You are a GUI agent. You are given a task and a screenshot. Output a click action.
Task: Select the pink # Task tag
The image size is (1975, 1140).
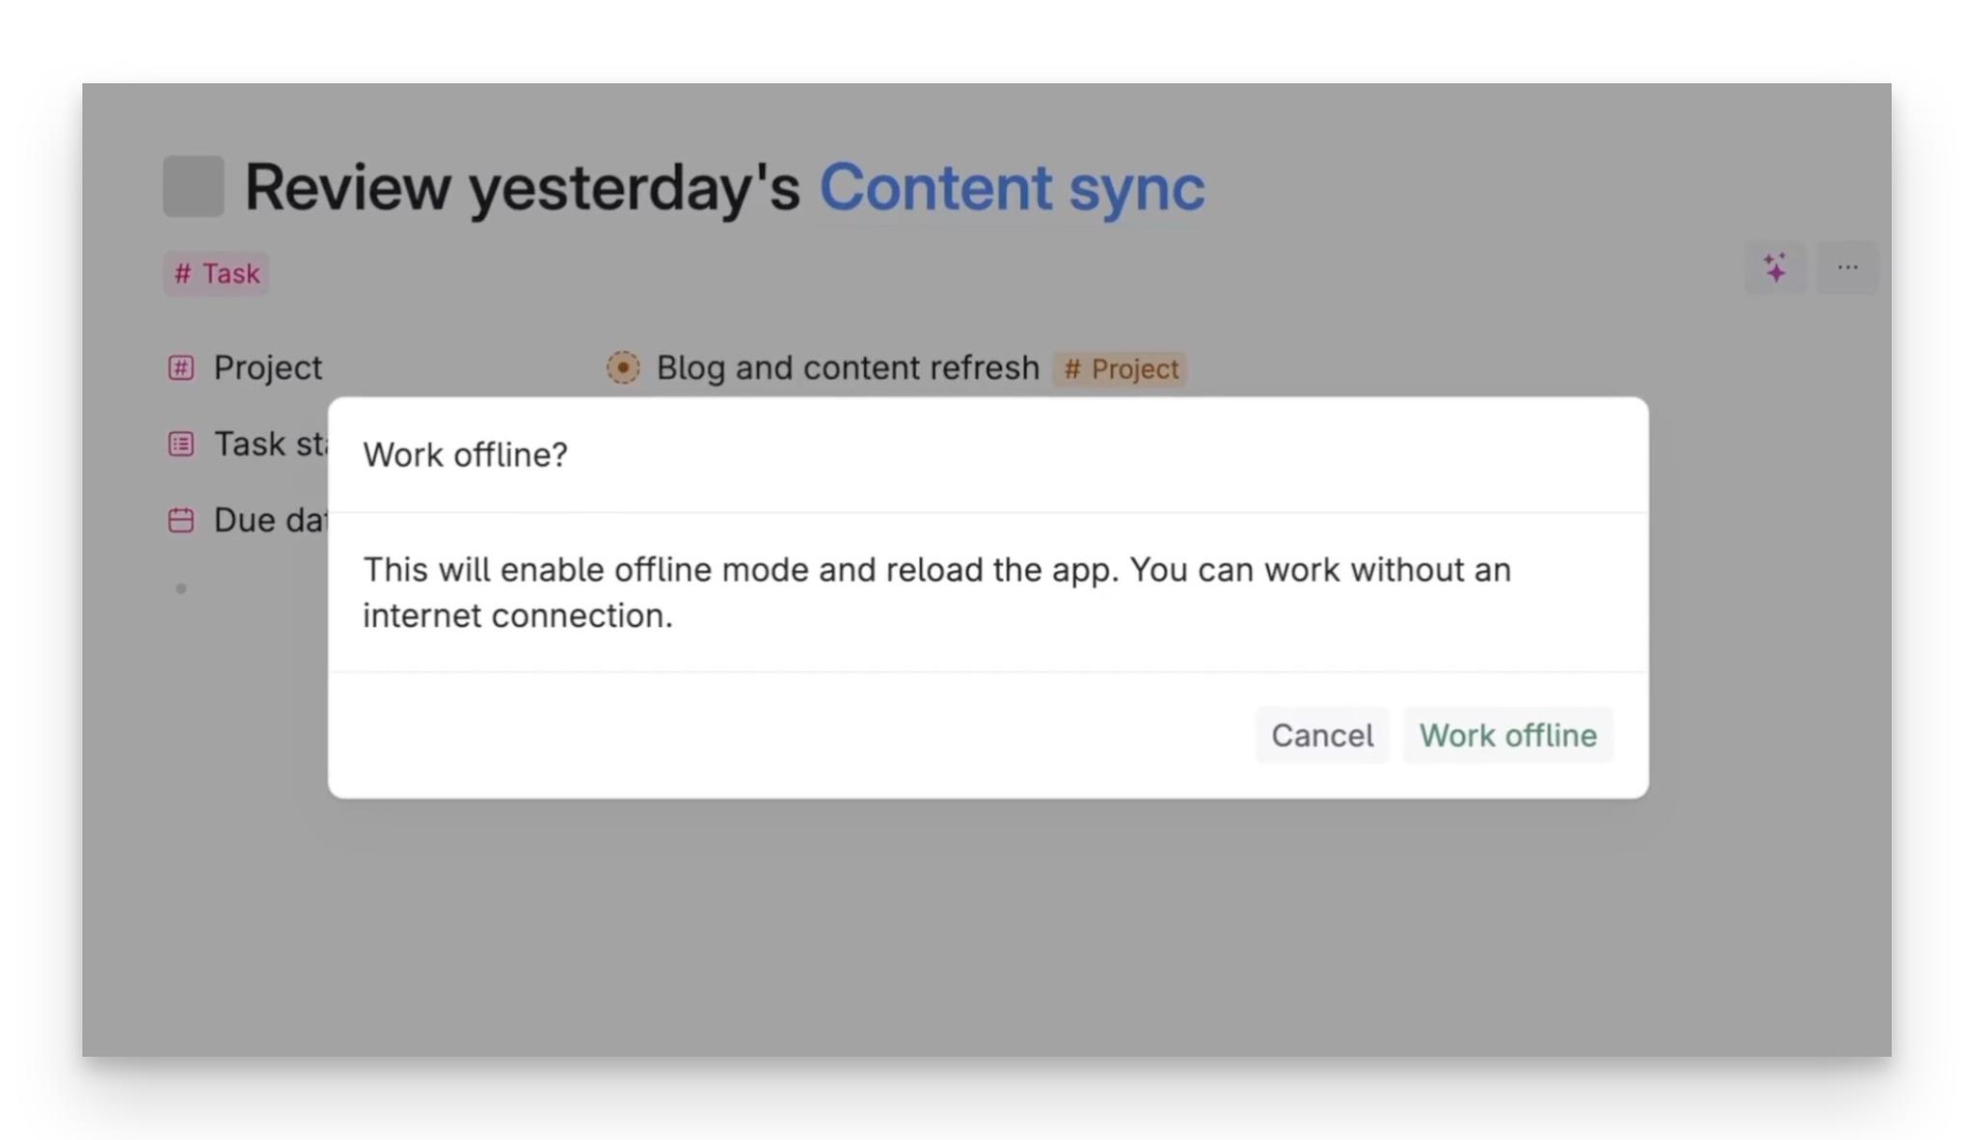click(216, 274)
